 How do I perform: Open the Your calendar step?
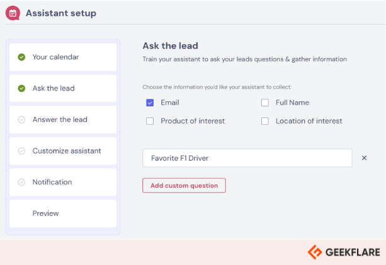63,57
